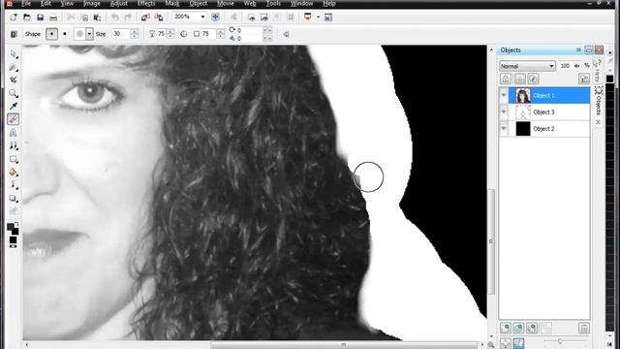Click the thumbnail size slider in Objects docker
This screenshot has height=349, width=620.
pyautogui.click(x=560, y=340)
